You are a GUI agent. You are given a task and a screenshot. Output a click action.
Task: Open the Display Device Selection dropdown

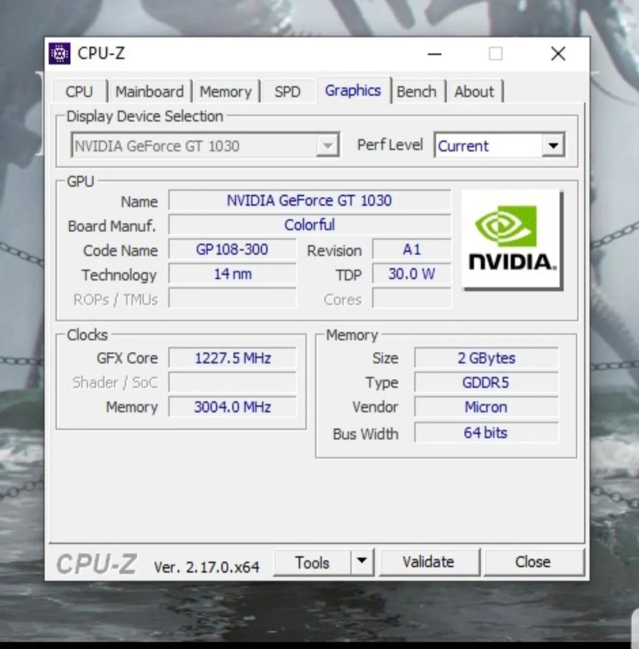[205, 146]
